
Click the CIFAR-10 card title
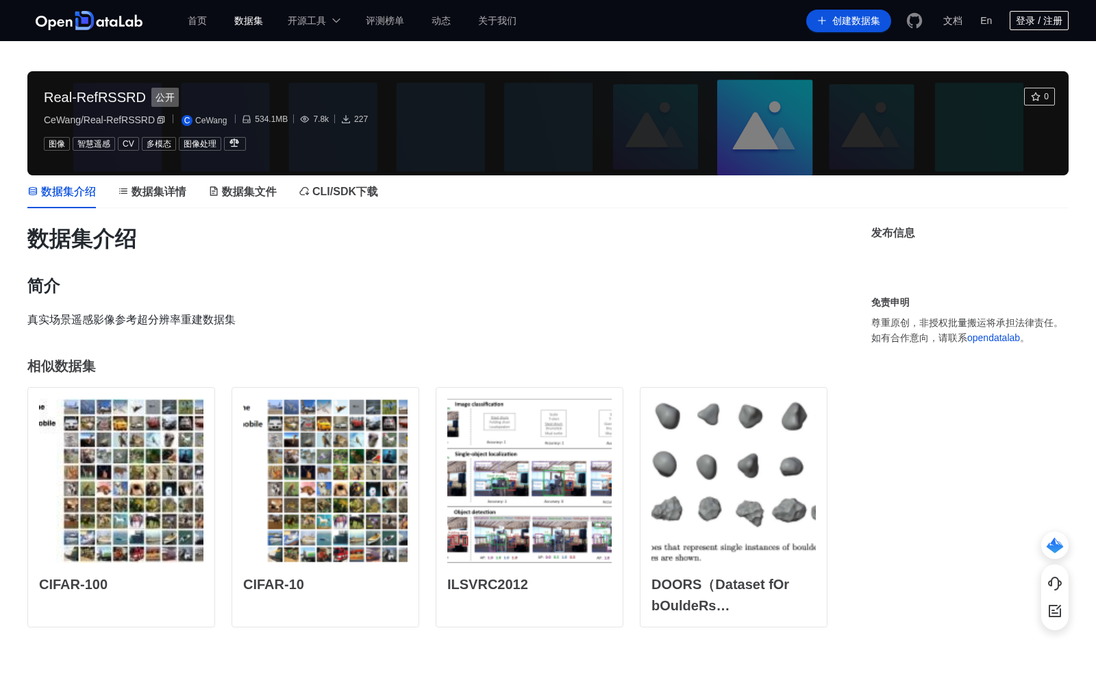pyautogui.click(x=273, y=584)
